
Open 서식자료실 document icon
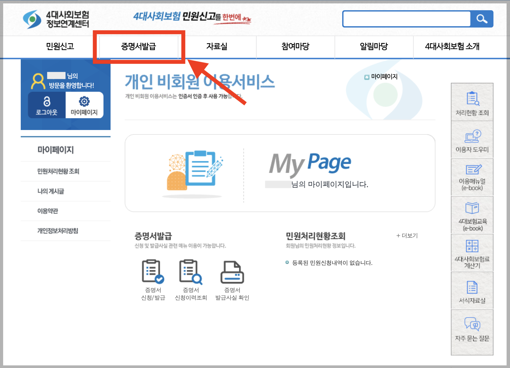pyautogui.click(x=472, y=287)
